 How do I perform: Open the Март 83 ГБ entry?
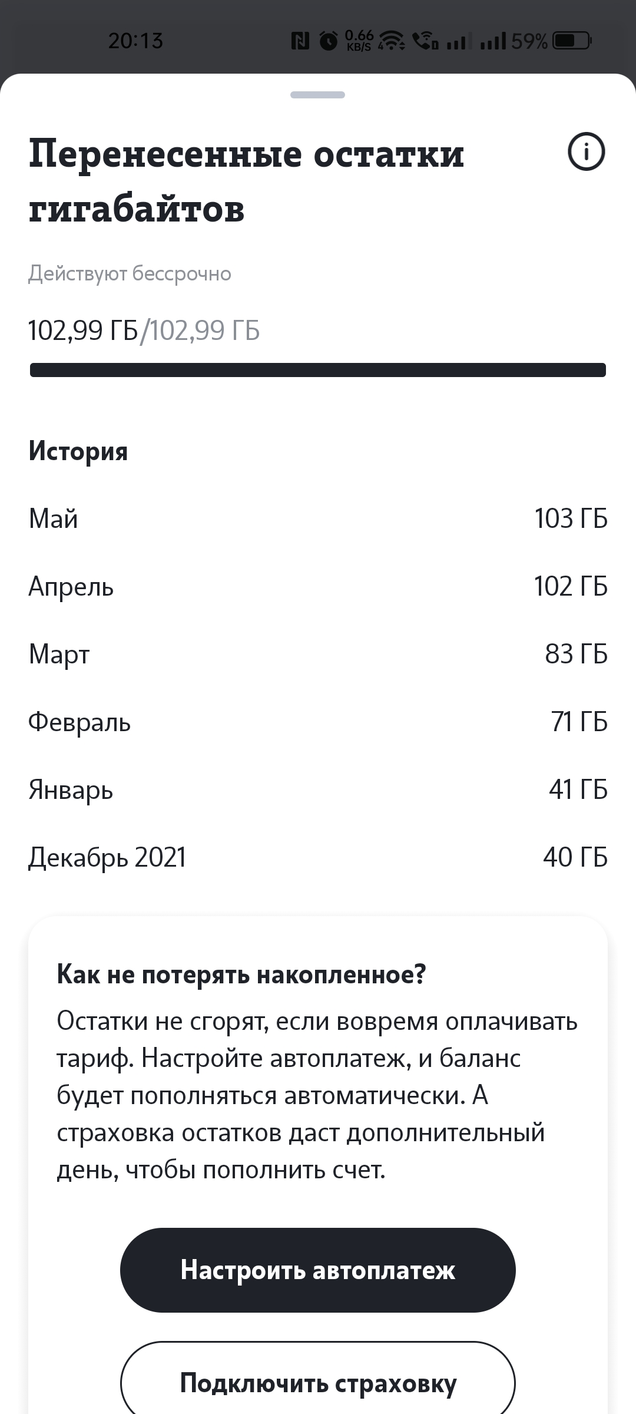coord(318,654)
